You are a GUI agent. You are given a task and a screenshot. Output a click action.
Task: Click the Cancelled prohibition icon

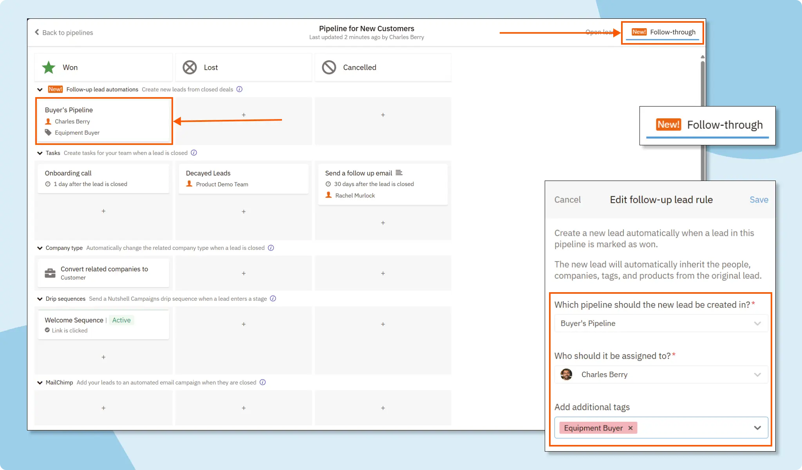[329, 67]
